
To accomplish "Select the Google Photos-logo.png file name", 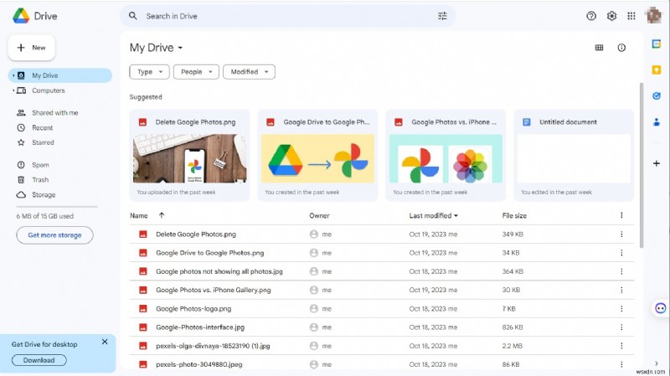I will click(193, 308).
